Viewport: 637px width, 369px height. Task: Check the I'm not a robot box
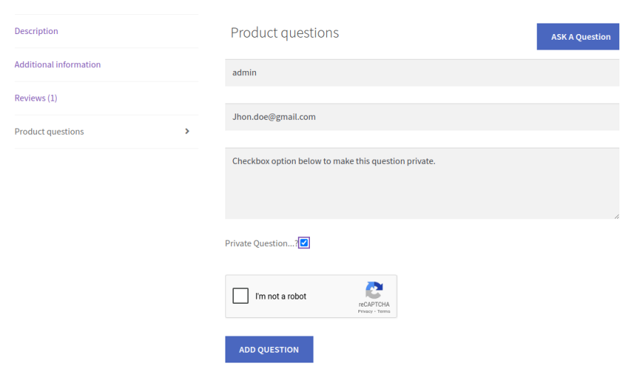[x=241, y=296]
